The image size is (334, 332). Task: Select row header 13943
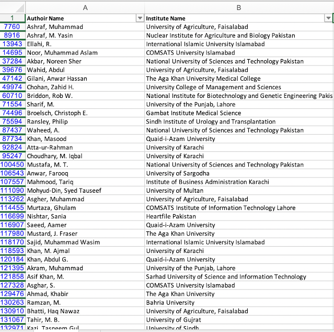(x=13, y=44)
